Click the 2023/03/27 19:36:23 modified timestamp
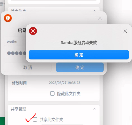The height and width of the screenshot is (125, 132). (65, 83)
